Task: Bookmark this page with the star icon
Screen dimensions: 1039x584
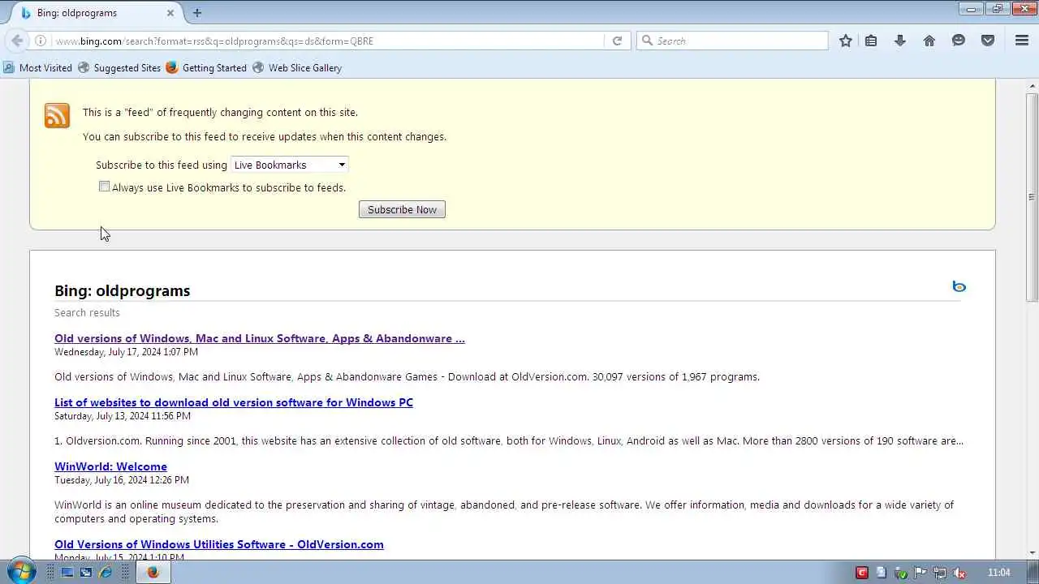Action: (x=846, y=41)
